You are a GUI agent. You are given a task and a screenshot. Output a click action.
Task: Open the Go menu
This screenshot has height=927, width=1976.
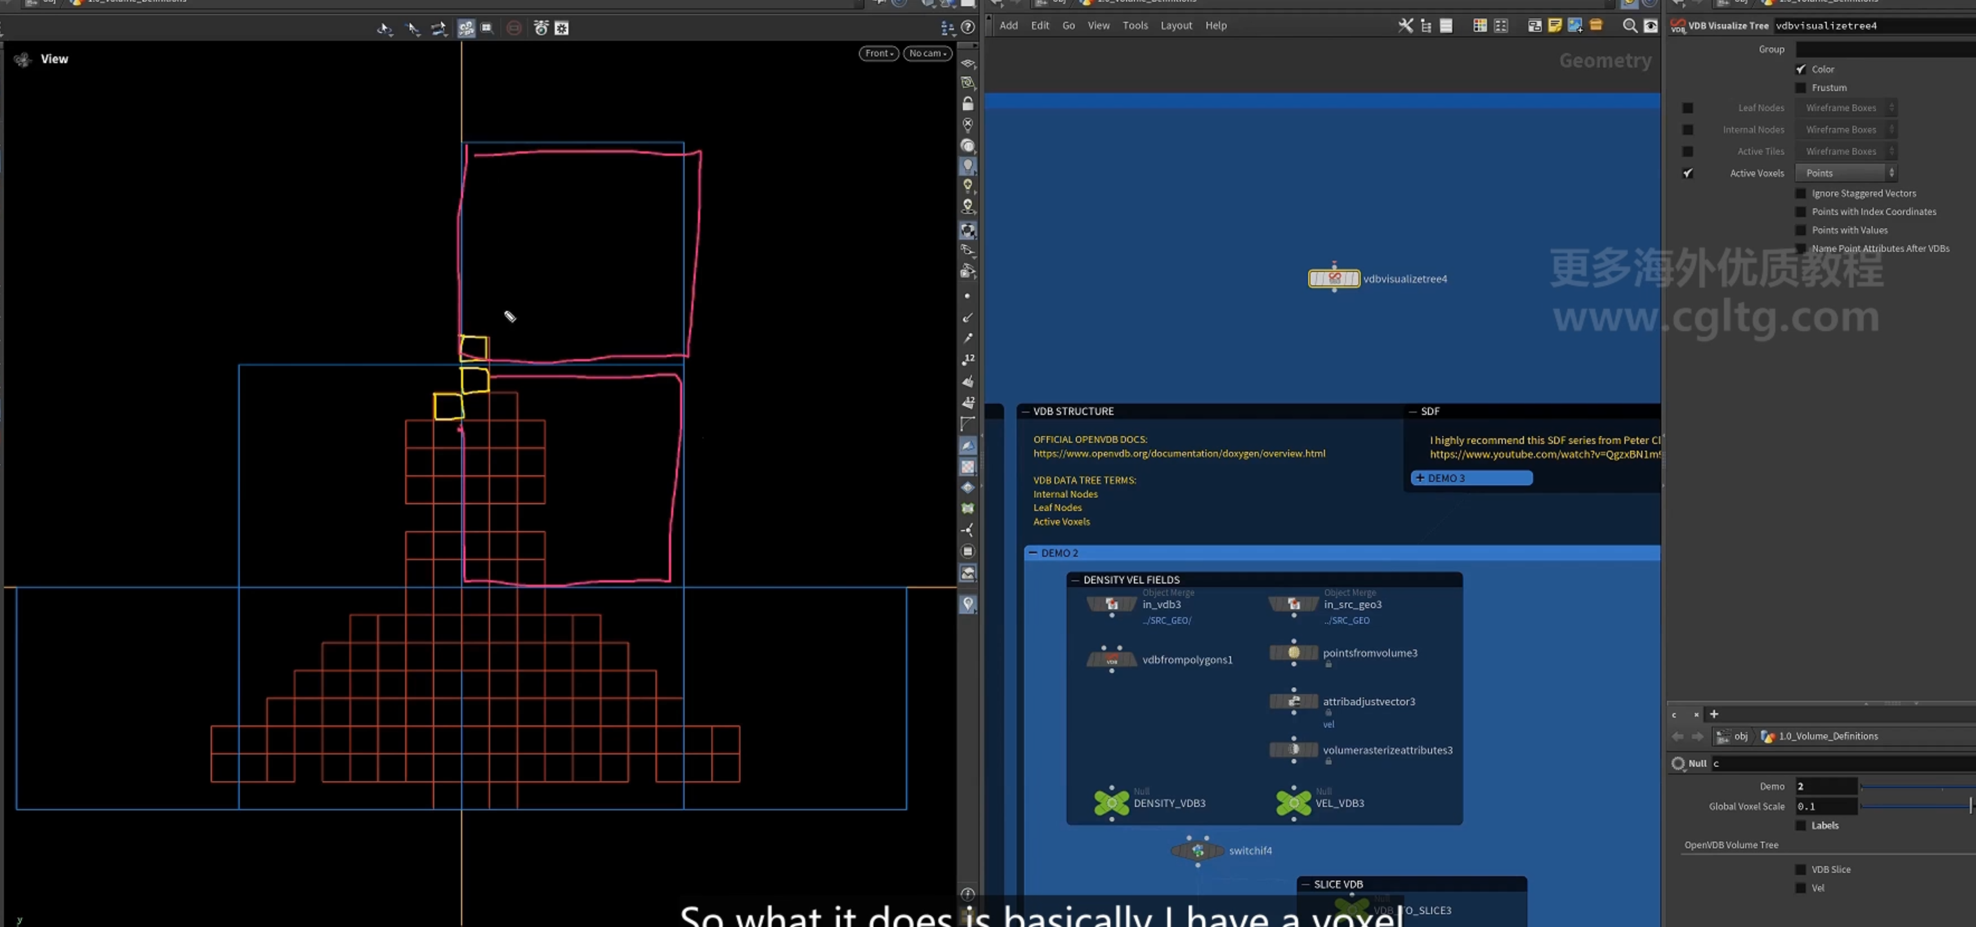(x=1068, y=25)
